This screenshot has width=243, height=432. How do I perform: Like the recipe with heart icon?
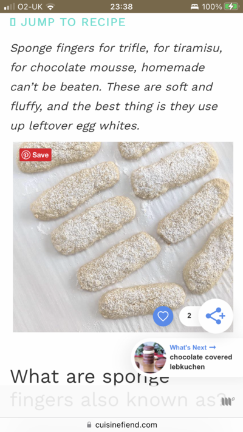click(x=163, y=316)
